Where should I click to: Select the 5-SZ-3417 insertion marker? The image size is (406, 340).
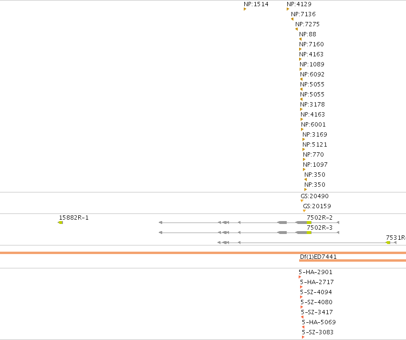point(302,317)
